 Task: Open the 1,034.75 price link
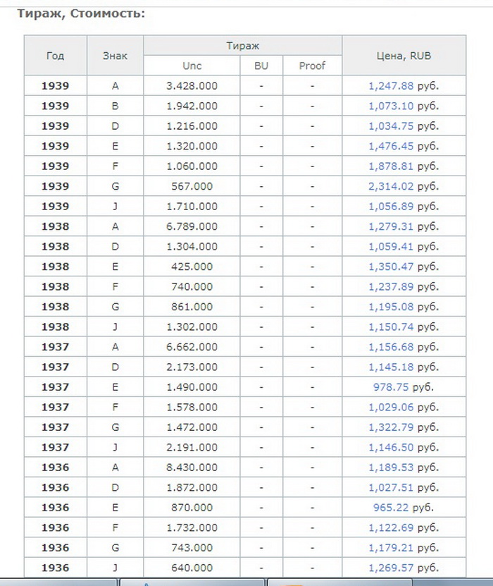click(391, 126)
